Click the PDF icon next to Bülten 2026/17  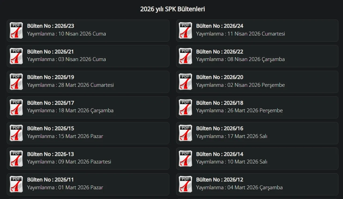[x=16, y=107]
